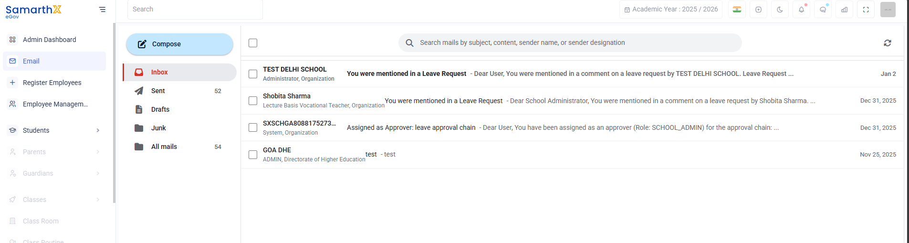
Task: Select the TEST DELHI SCHOOL mail checkbox
Action: 253,74
